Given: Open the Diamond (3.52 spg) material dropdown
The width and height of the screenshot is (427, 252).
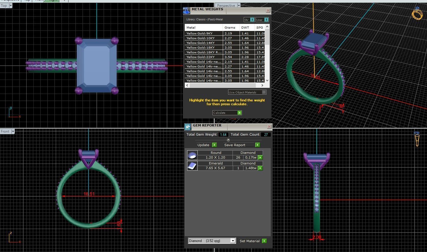Looking at the screenshot, I should [x=212, y=241].
